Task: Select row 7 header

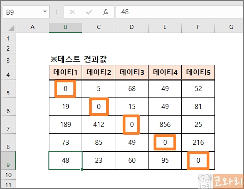Action: [x=8, y=125]
